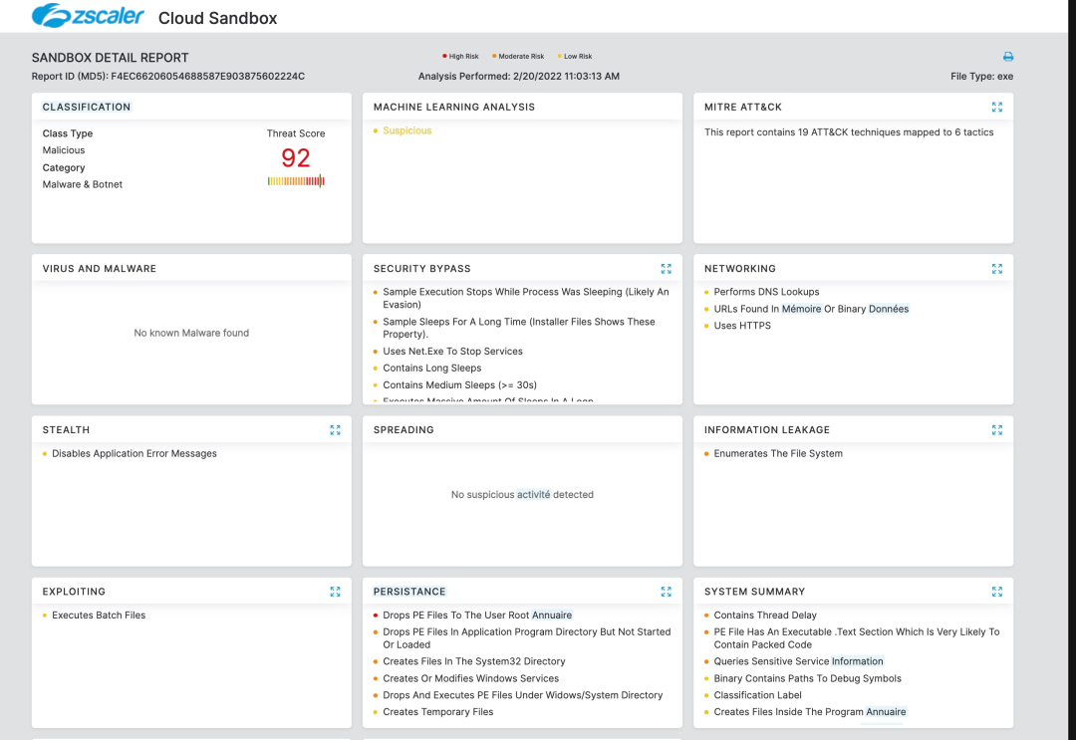Click the red High Risk legend dot
The height and width of the screenshot is (740, 1076).
pyautogui.click(x=444, y=57)
